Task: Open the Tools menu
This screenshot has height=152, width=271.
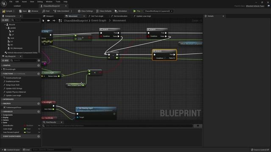Action: point(58,2)
